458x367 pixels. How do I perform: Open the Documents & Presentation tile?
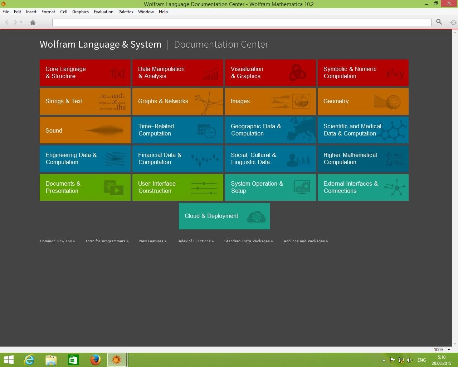[85, 187]
